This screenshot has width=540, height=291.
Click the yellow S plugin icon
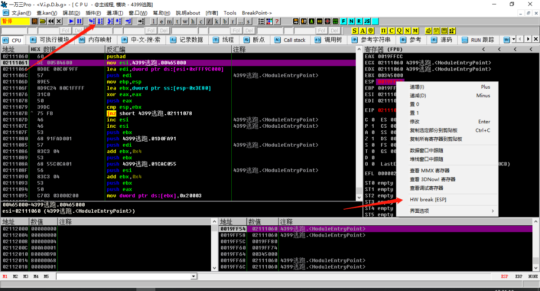(x=355, y=31)
